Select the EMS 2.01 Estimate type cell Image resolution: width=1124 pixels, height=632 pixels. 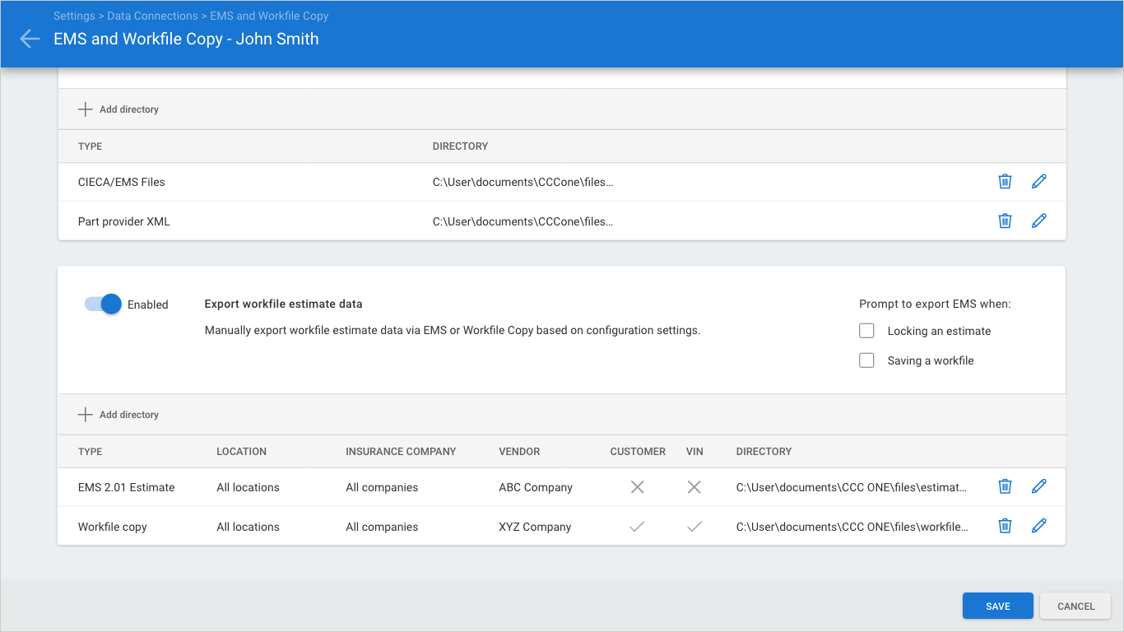point(127,487)
